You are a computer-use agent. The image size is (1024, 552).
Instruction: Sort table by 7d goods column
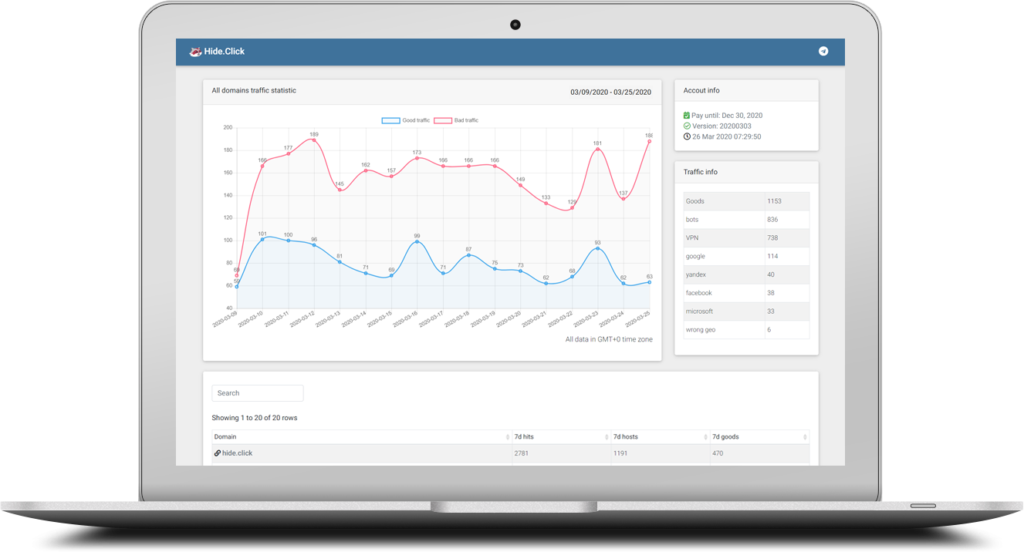759,437
